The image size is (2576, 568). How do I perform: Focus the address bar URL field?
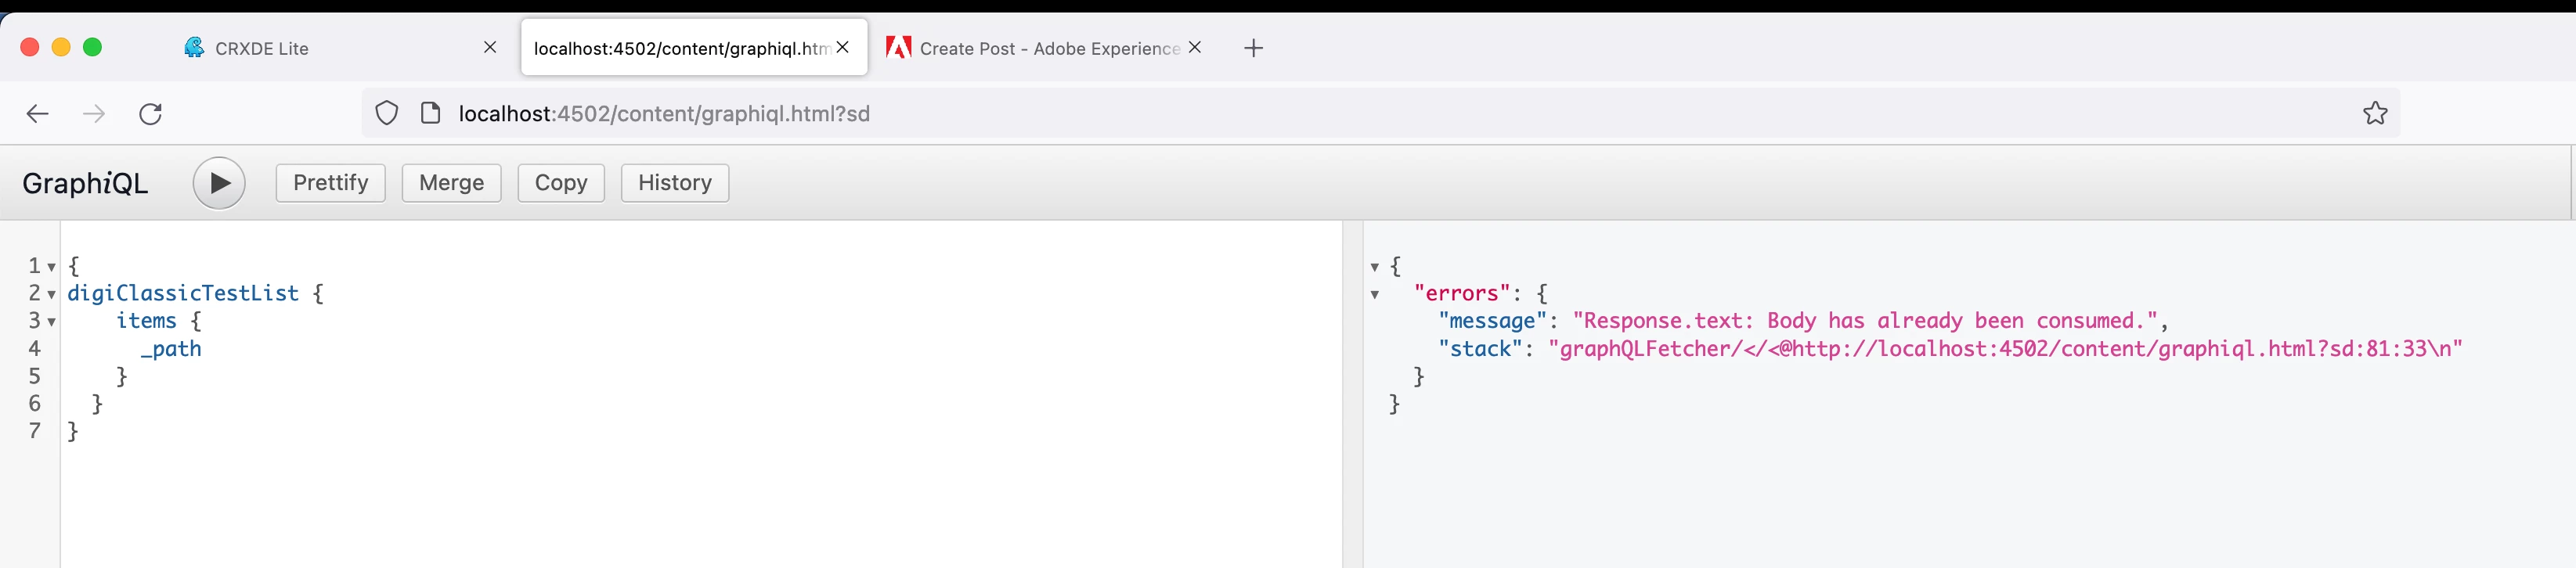pos(1380,113)
